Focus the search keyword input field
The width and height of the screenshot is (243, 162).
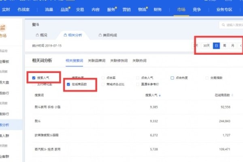[x=231, y=25]
